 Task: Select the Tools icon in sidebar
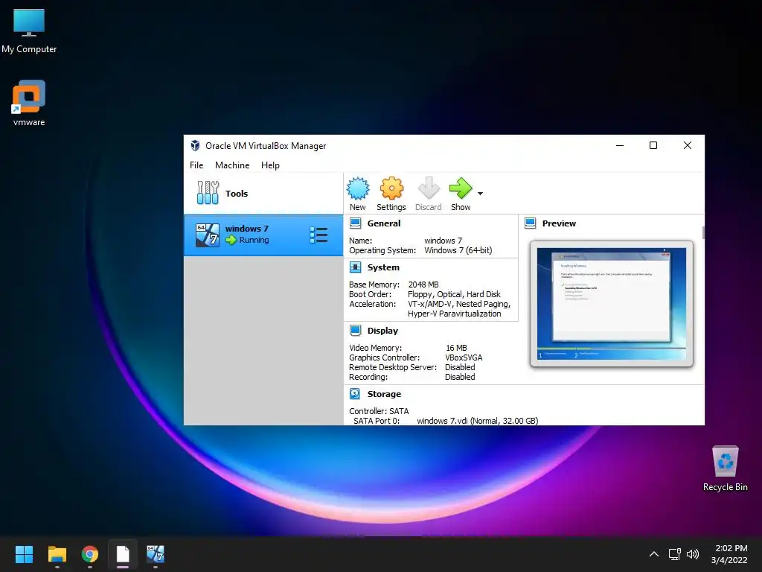click(x=208, y=193)
